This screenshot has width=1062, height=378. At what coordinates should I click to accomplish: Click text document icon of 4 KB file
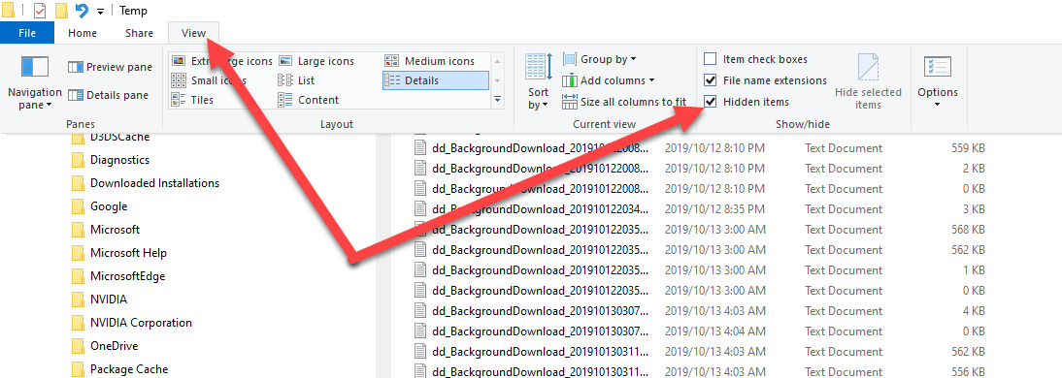tap(420, 311)
